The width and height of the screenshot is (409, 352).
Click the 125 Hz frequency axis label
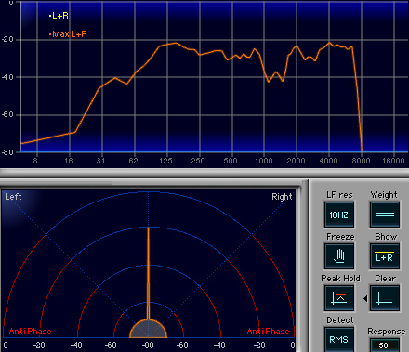[x=165, y=161]
